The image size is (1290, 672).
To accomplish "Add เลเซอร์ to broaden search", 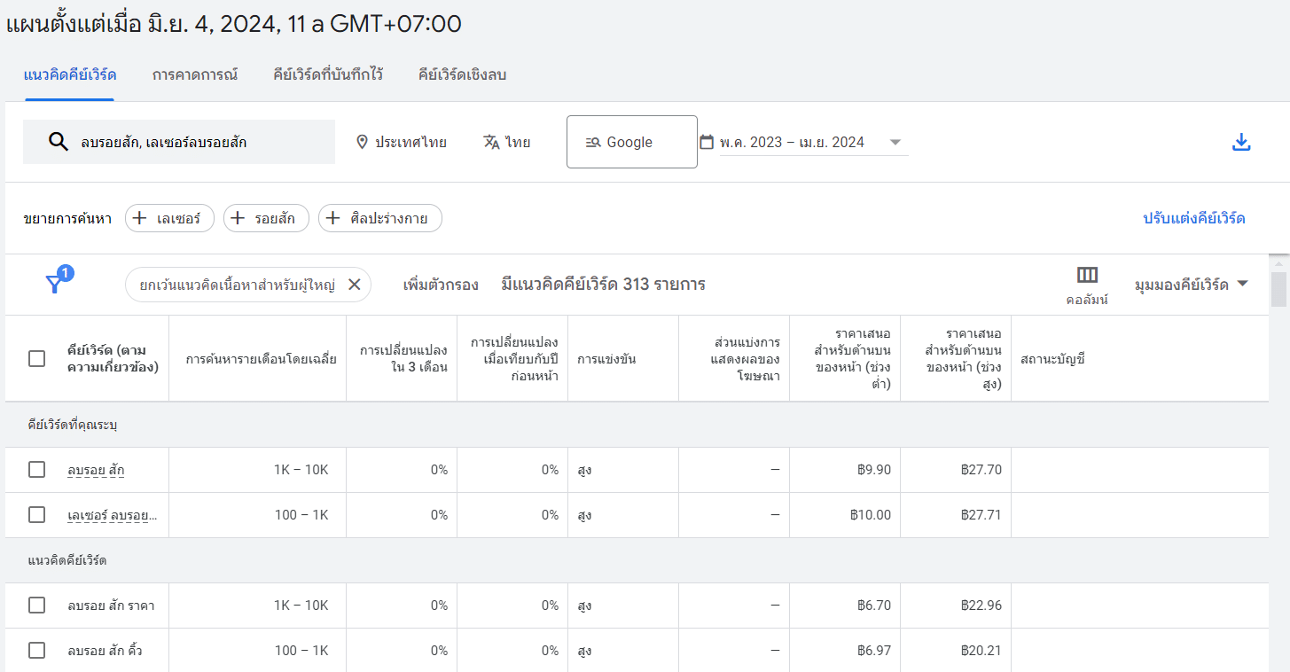I will click(x=169, y=218).
